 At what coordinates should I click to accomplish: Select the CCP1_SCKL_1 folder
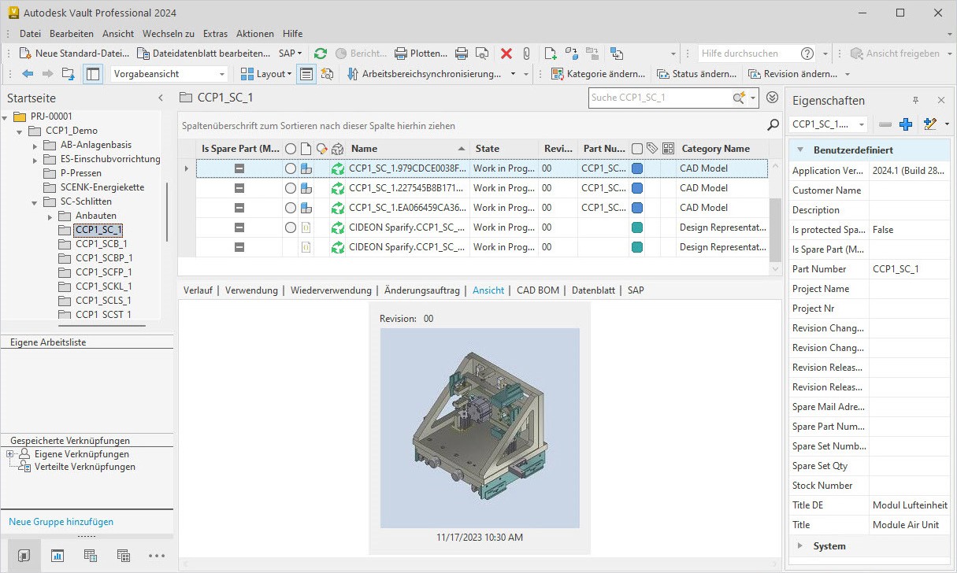point(103,286)
